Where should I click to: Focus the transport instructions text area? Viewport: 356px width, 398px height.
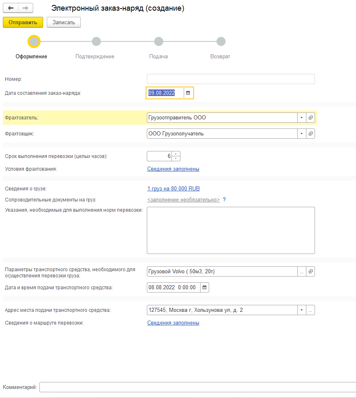[x=231, y=230]
